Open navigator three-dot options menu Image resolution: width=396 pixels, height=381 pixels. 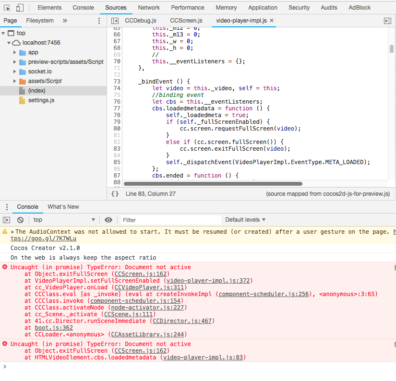99,21
